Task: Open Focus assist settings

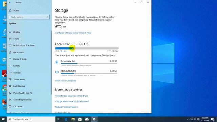Action: click(19, 52)
